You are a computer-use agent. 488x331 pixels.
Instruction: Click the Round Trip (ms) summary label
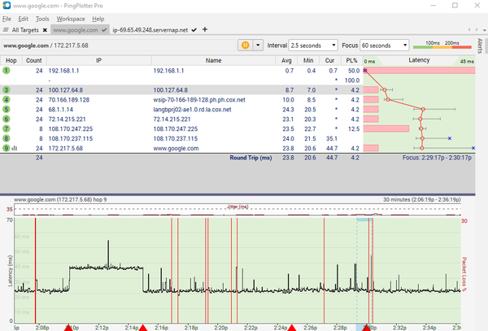[x=251, y=158]
